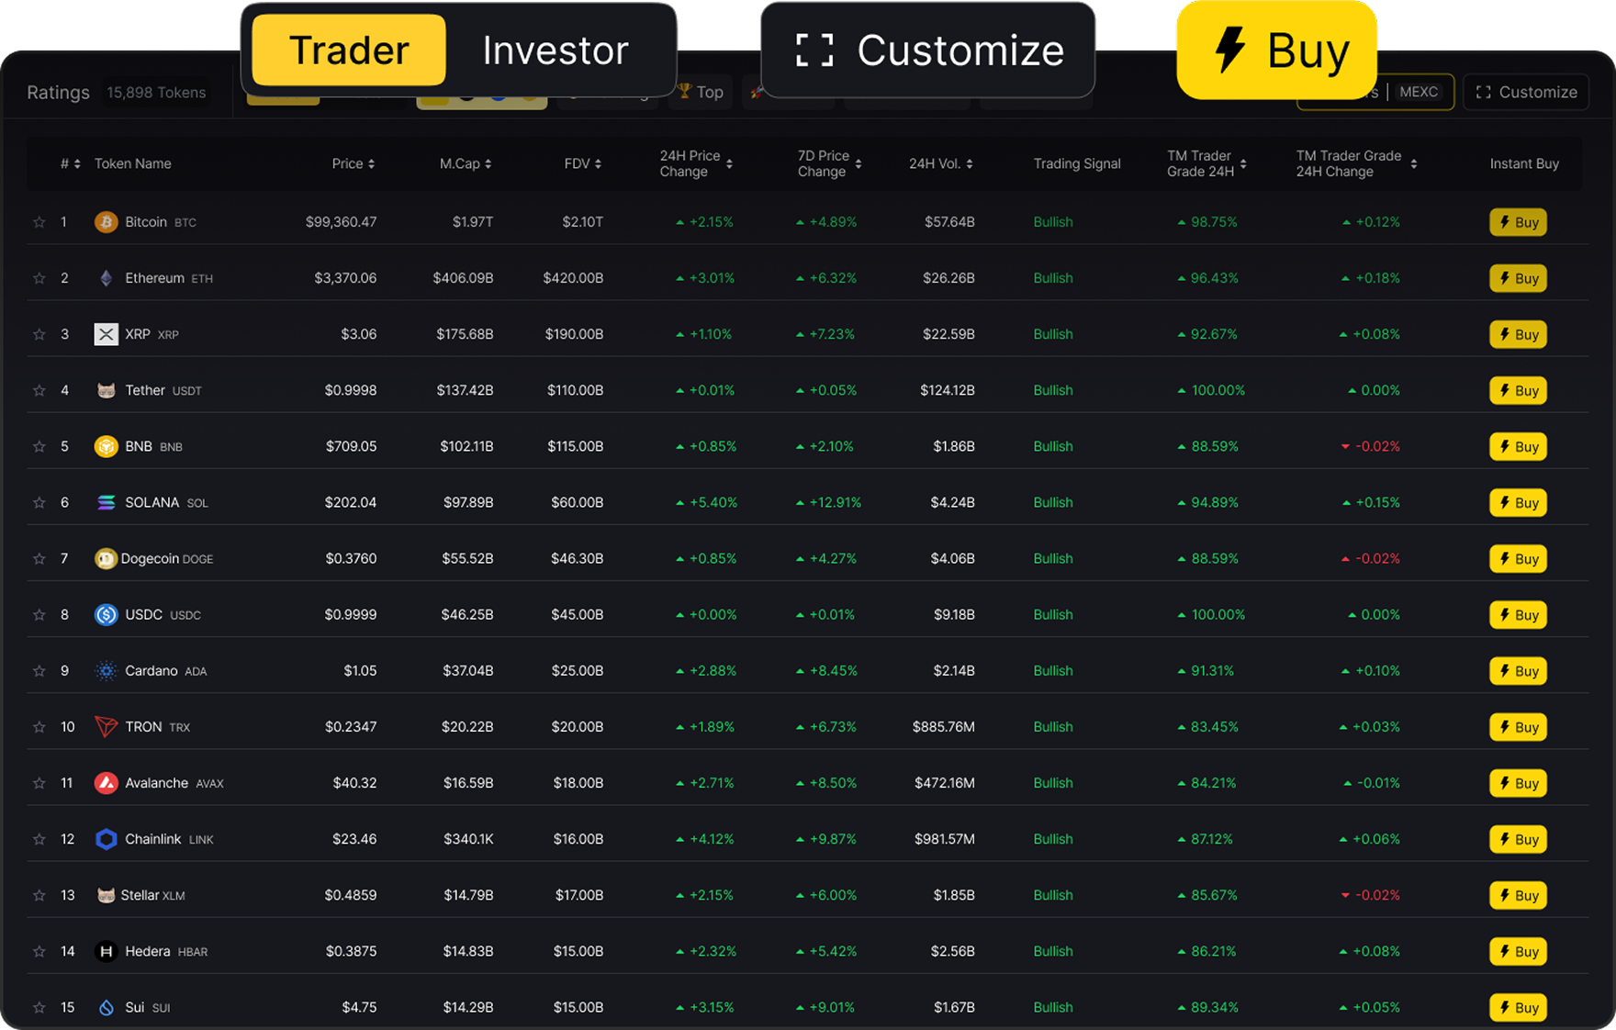Click the Cardano logo icon

tap(106, 671)
